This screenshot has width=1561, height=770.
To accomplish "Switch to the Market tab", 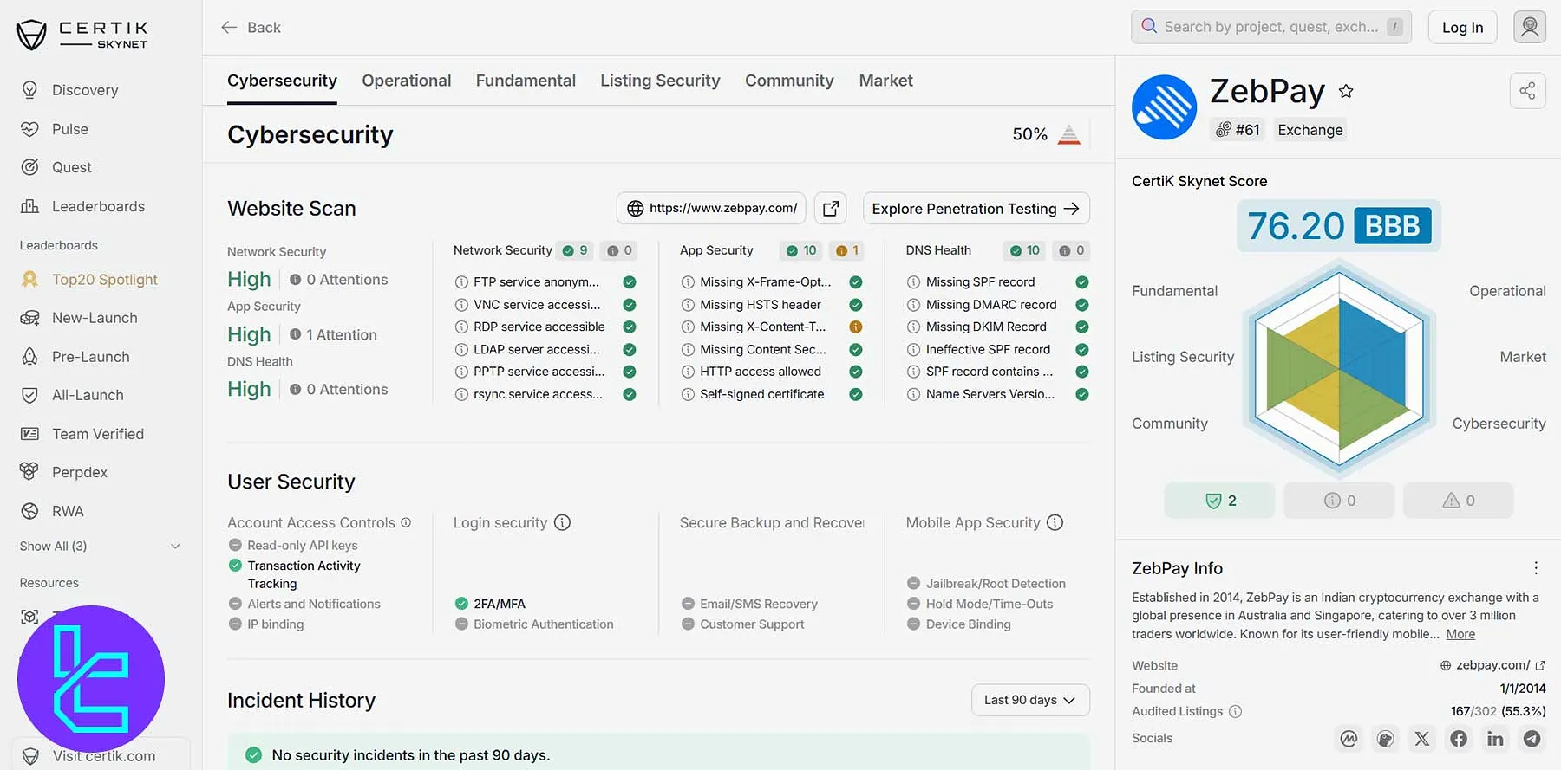I will 885,81.
